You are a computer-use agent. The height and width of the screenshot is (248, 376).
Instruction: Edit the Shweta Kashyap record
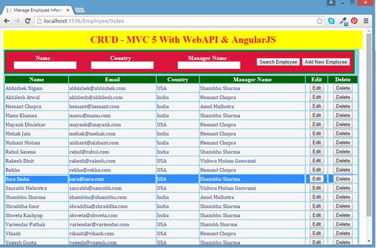[x=316, y=215]
